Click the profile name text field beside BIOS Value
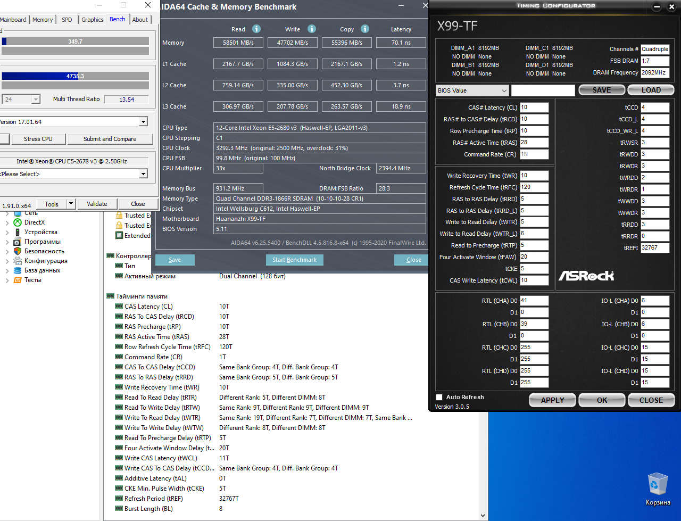The image size is (681, 521). (543, 90)
